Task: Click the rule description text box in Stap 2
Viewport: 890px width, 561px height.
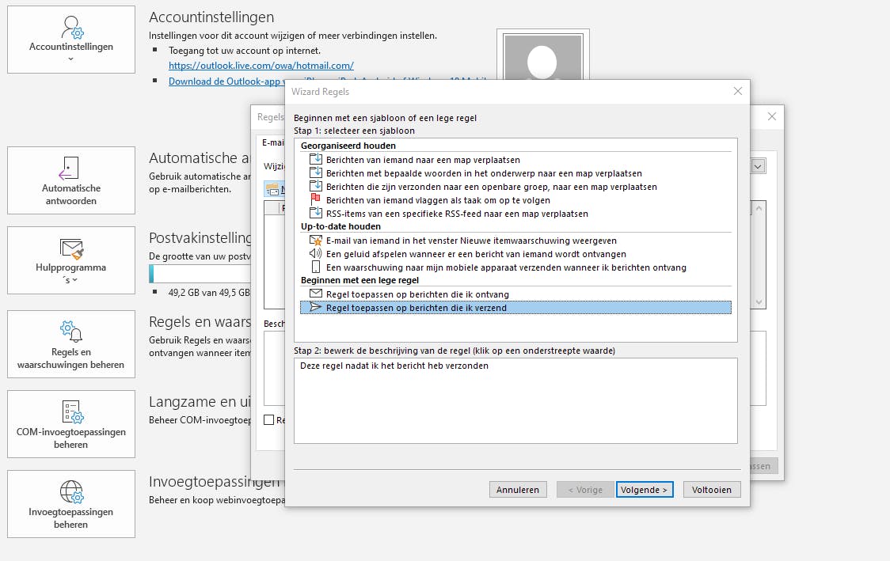Action: pyautogui.click(x=515, y=400)
